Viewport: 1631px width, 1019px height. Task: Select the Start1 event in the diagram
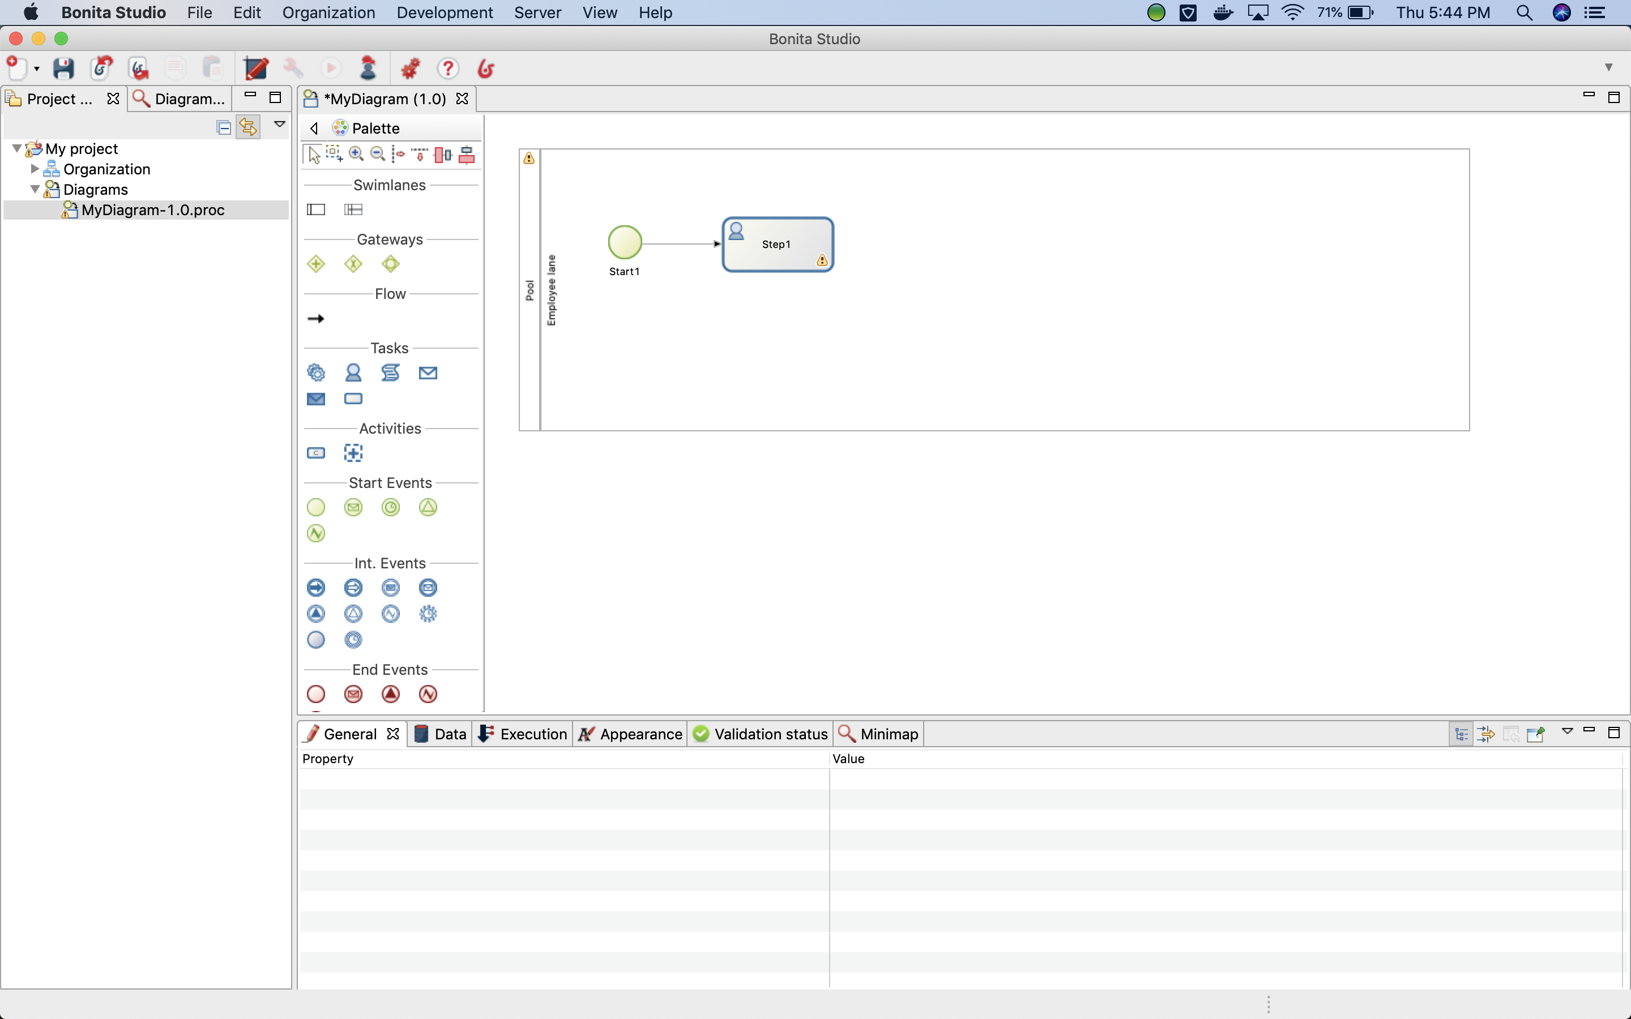(x=625, y=242)
